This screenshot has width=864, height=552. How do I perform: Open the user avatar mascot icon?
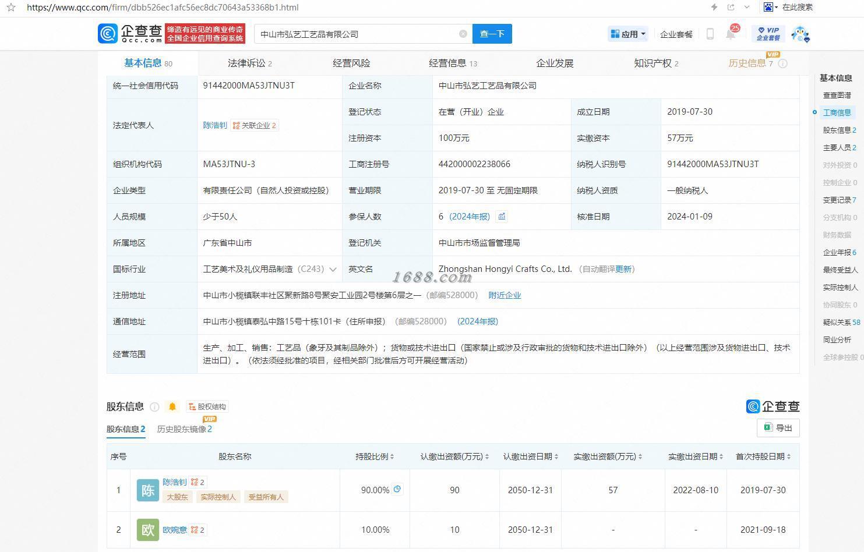click(801, 34)
